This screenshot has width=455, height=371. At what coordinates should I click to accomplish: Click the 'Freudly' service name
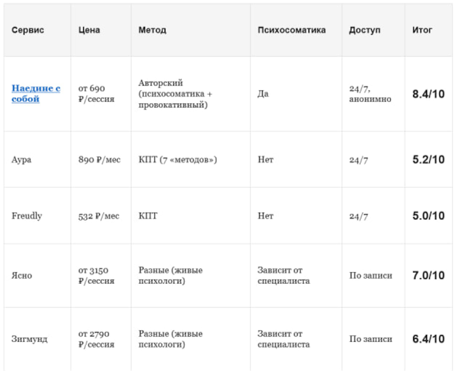pyautogui.click(x=26, y=216)
